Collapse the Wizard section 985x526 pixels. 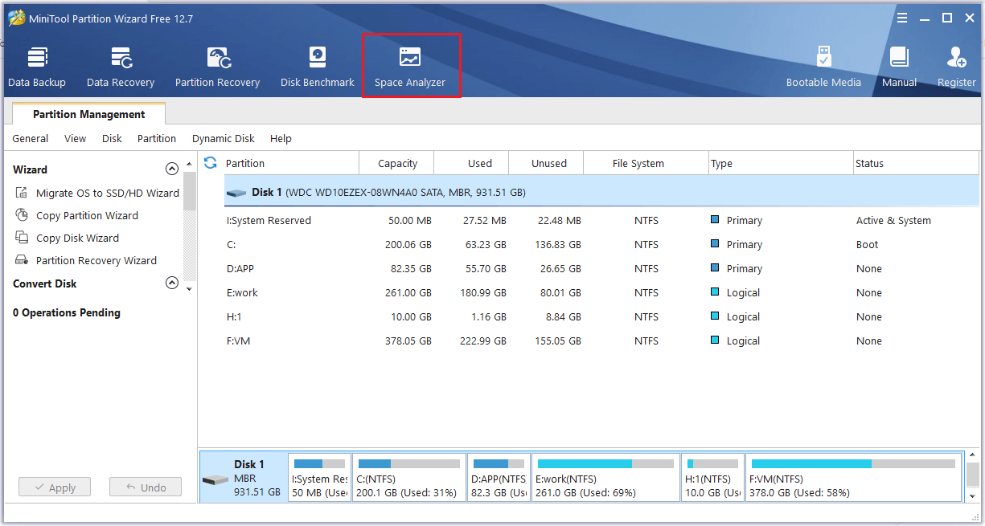click(171, 169)
